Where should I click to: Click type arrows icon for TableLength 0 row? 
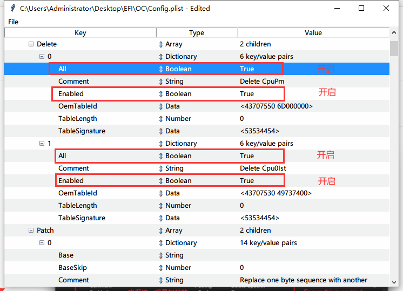point(160,119)
